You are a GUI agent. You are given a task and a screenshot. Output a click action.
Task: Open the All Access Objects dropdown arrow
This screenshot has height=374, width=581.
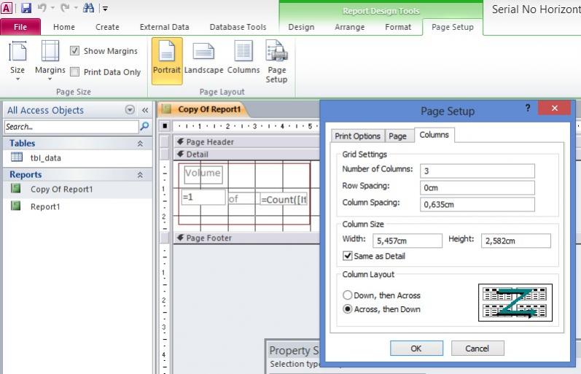point(130,109)
